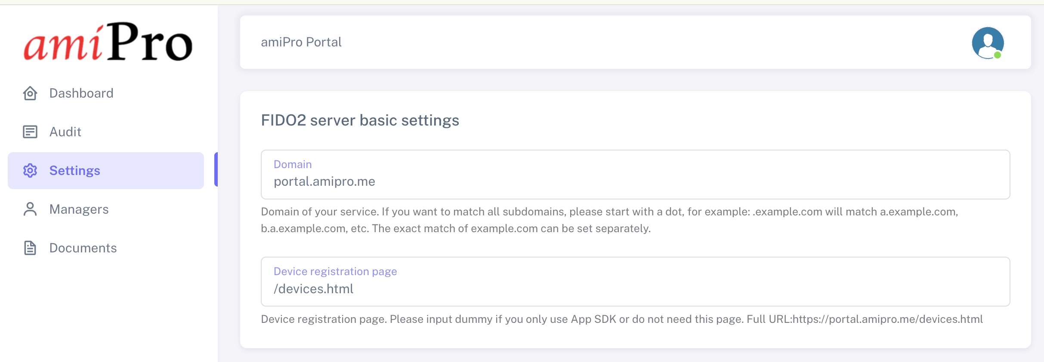Screen dimensions: 1044x362
Task: Click the amiPro Portal header title
Action: pyautogui.click(x=301, y=42)
